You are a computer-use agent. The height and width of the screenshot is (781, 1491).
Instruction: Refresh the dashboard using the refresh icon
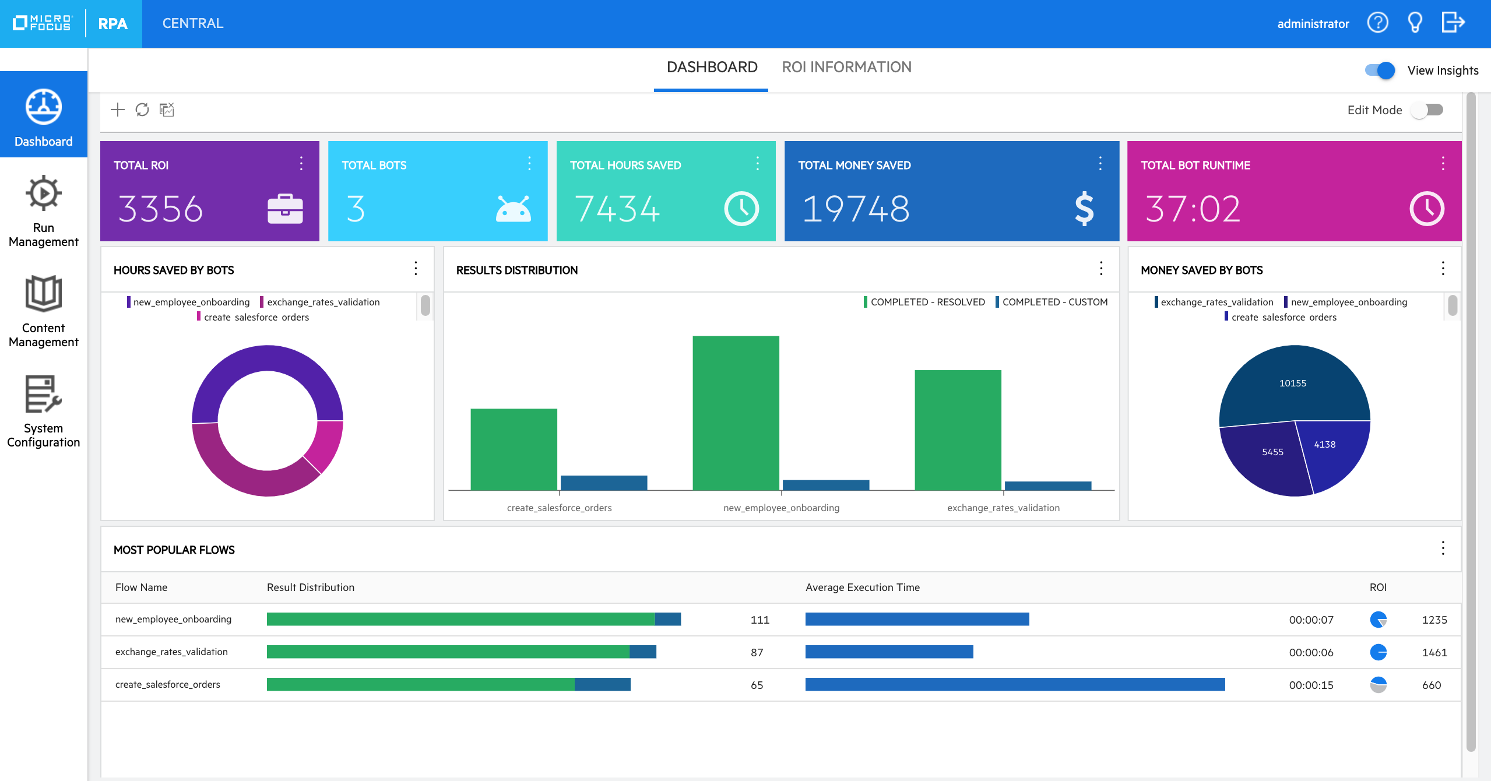[142, 110]
